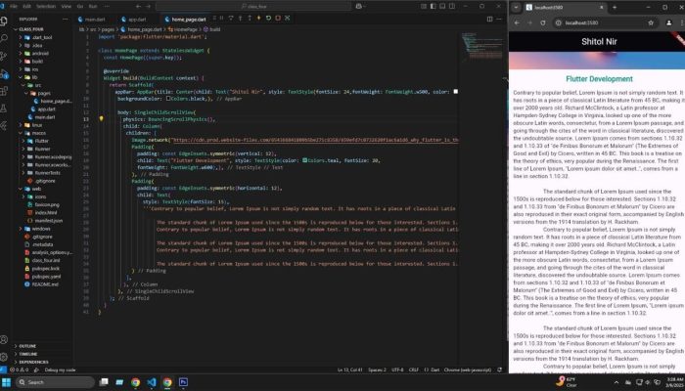Bookmark this page with Chrome's star icon
The image size is (685, 391).
click(651, 22)
